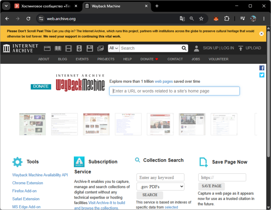Click the teal DONATE button

coord(41,87)
